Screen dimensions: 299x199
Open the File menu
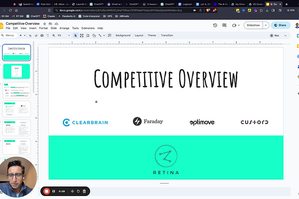pos(8,28)
